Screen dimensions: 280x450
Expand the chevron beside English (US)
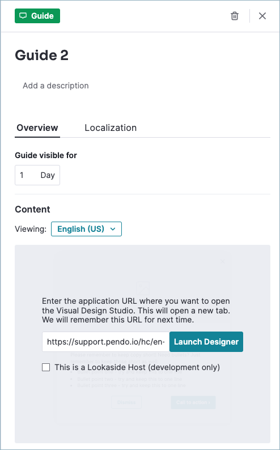[113, 229]
